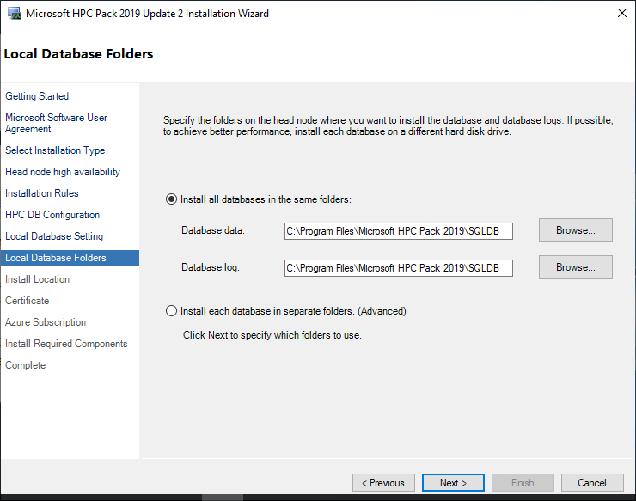The height and width of the screenshot is (501, 636).
Task: Click the Certificate step label
Action: 28,301
